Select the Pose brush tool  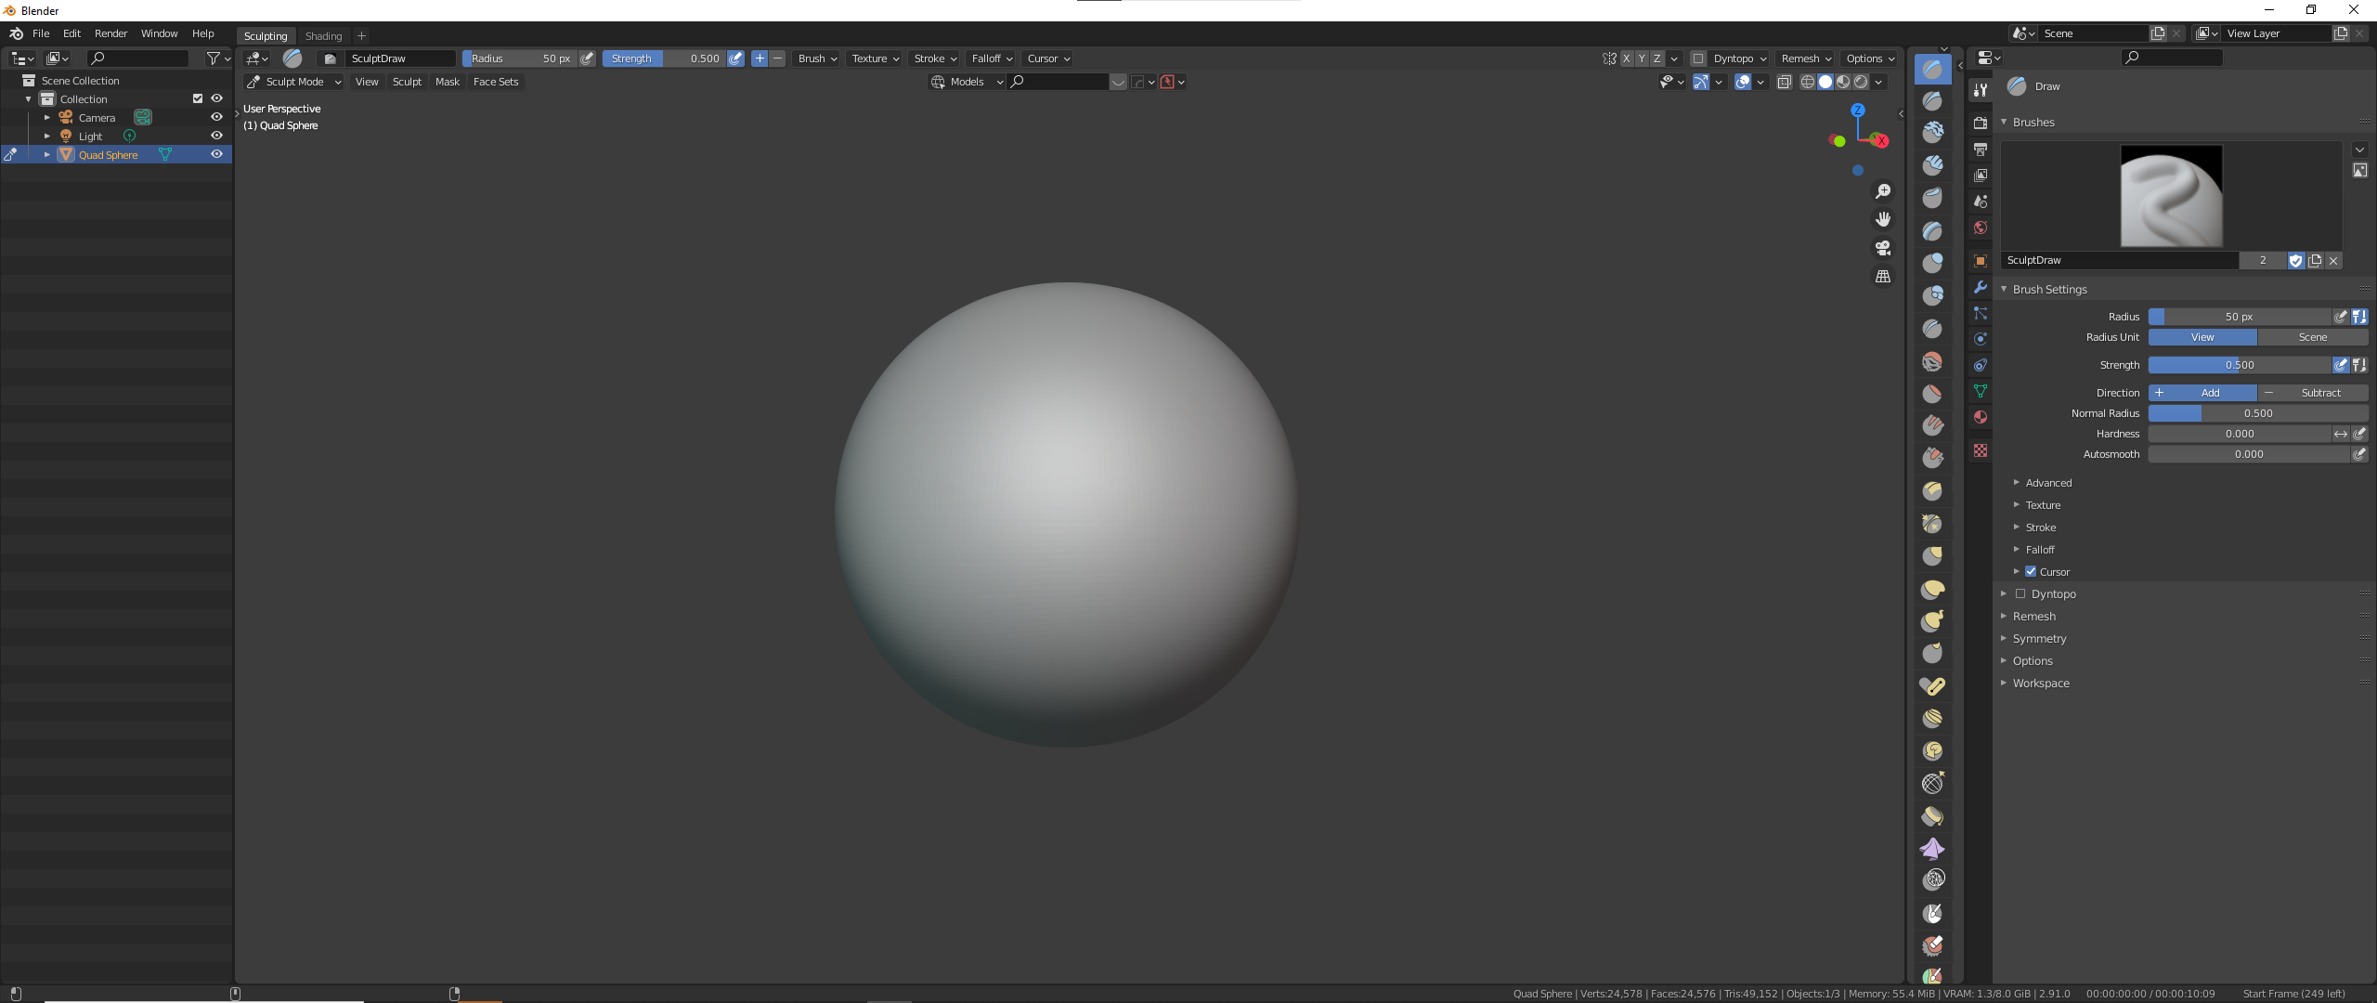tap(1932, 686)
